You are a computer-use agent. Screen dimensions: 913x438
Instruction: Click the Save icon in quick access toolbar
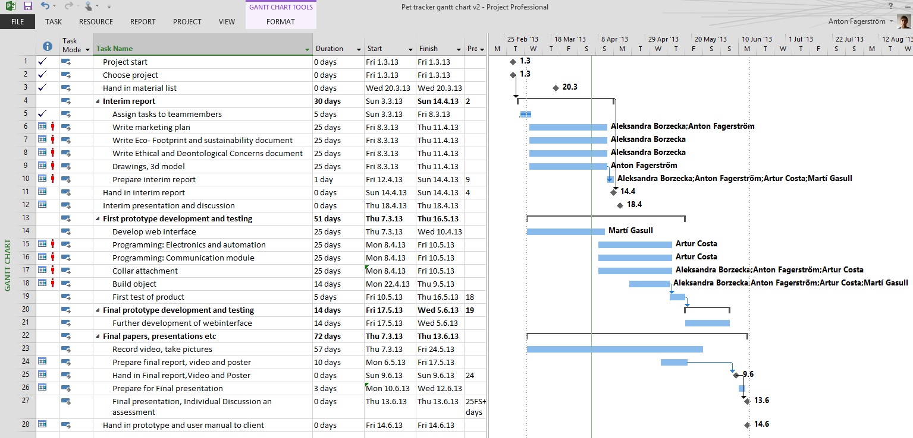coord(28,6)
